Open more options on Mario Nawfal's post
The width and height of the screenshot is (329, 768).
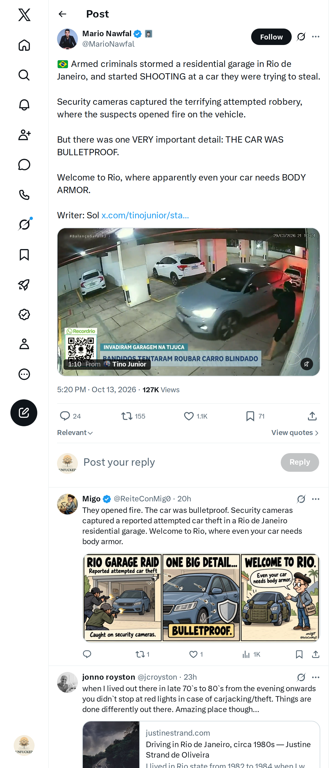pyautogui.click(x=316, y=37)
